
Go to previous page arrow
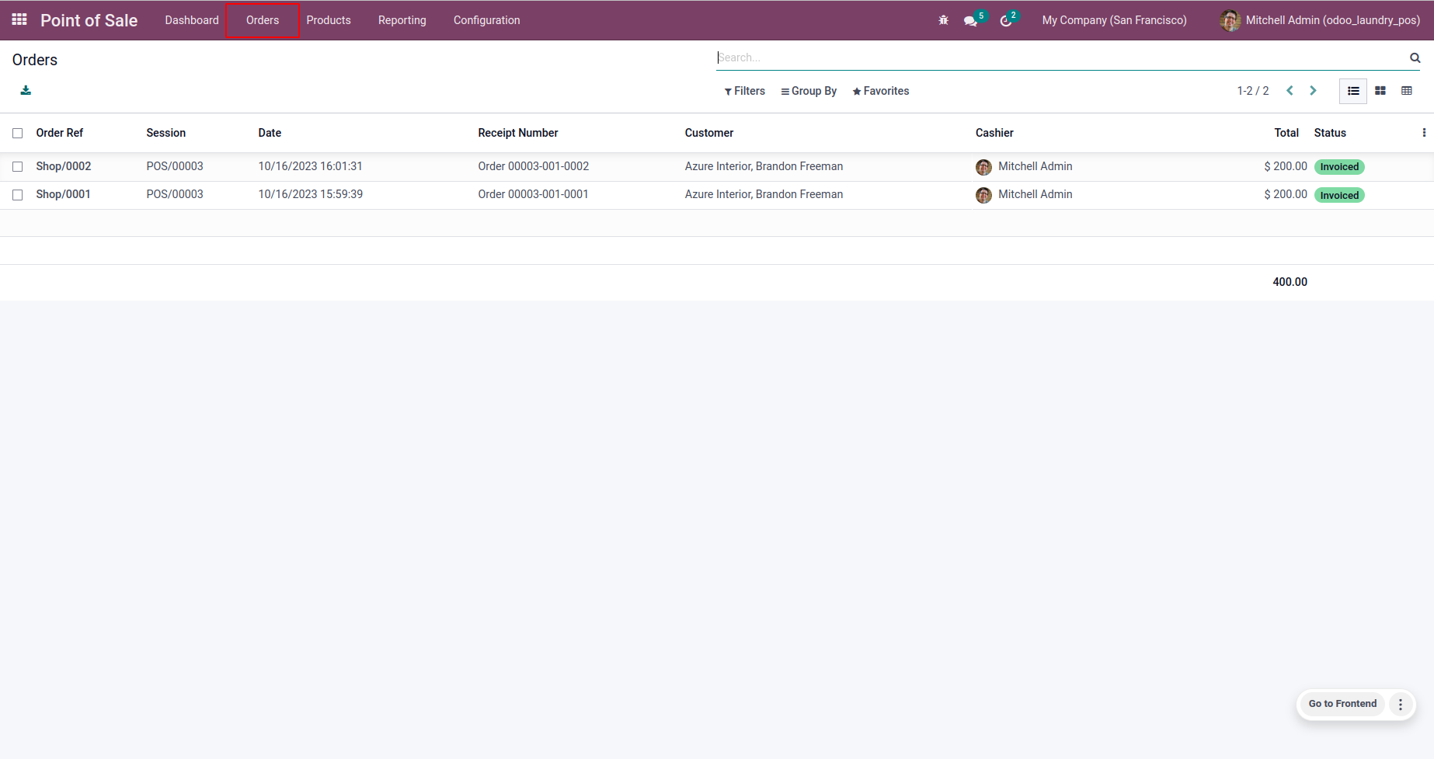[1290, 91]
